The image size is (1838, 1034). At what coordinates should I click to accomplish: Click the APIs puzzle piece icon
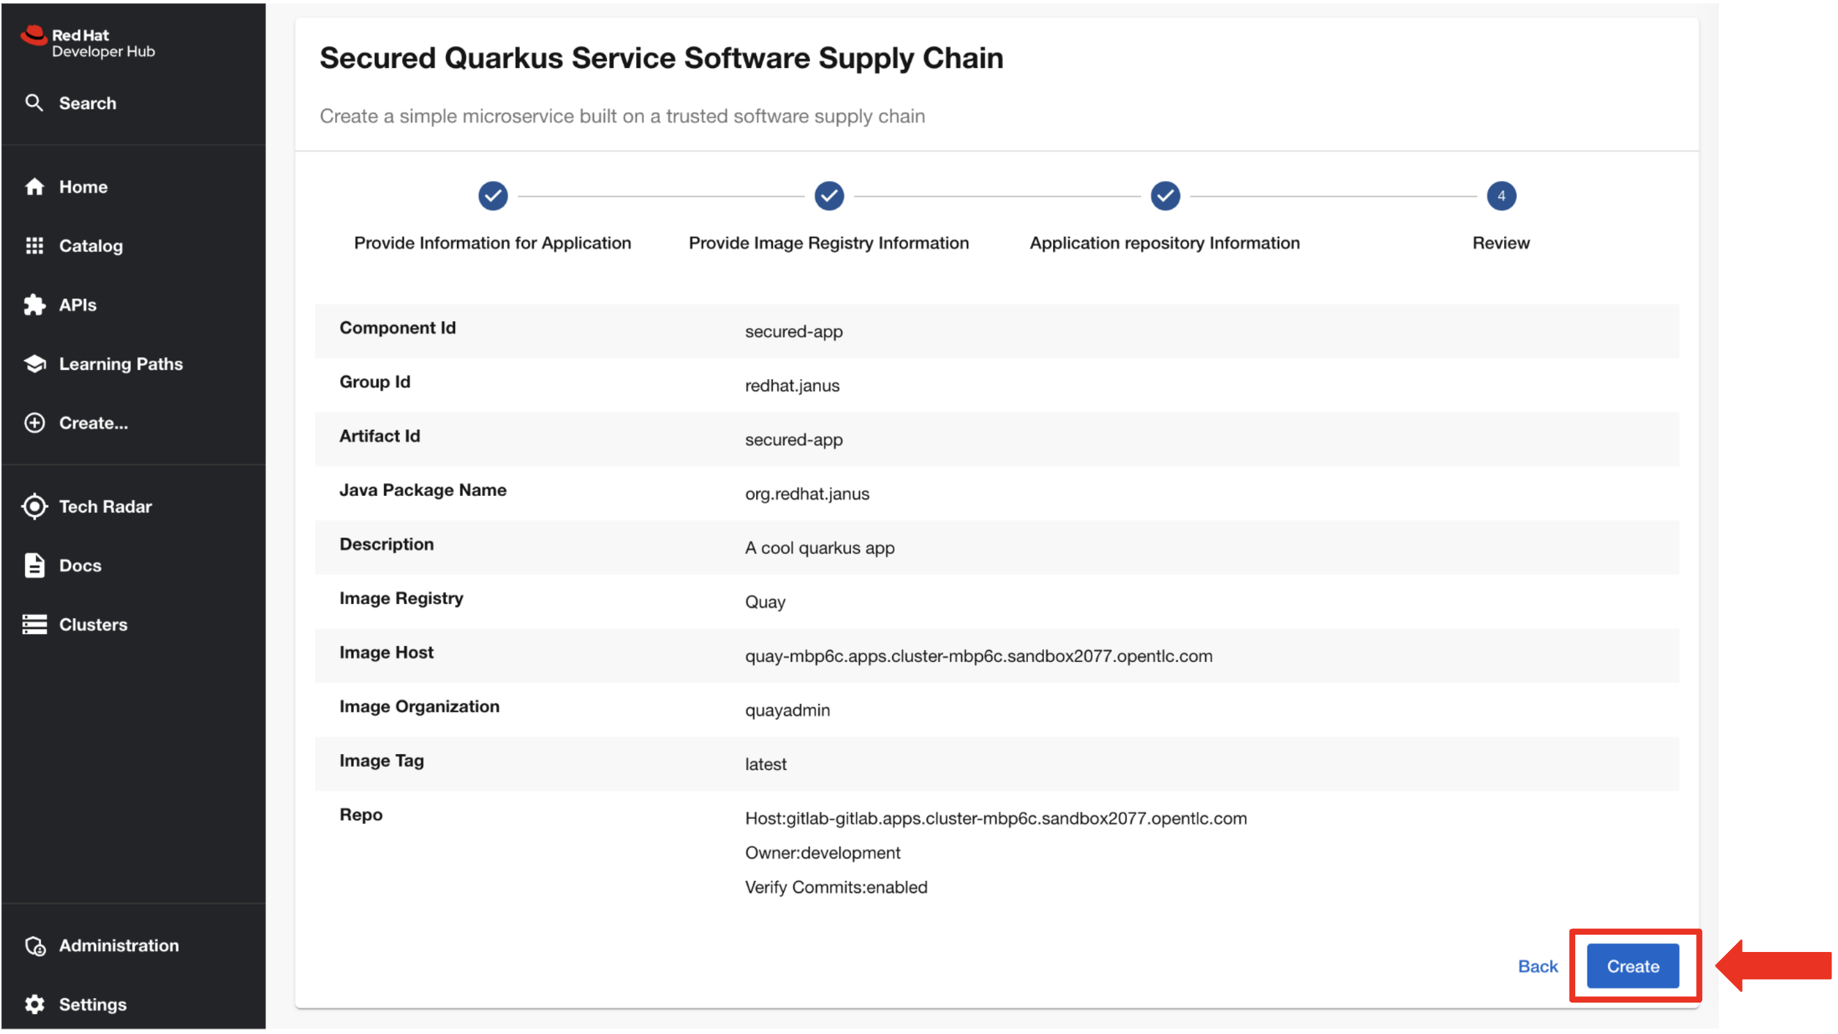34,305
